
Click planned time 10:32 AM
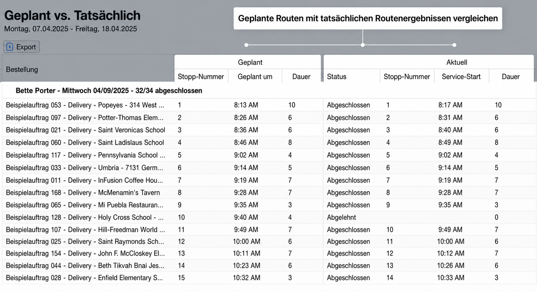pos(247,278)
